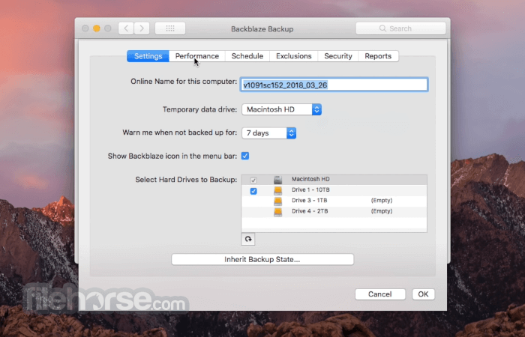Switch to the Settings tab
Image resolution: width=525 pixels, height=337 pixels.
coord(148,56)
